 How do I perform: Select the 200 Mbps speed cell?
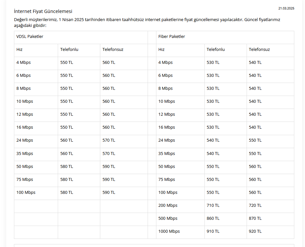pos(168,206)
